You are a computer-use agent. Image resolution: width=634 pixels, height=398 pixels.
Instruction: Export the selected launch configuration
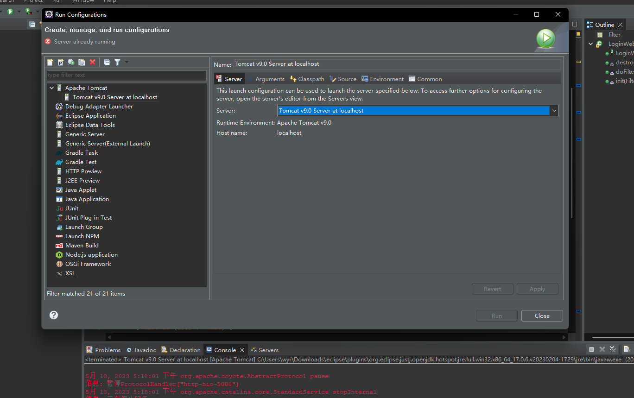[x=71, y=62]
